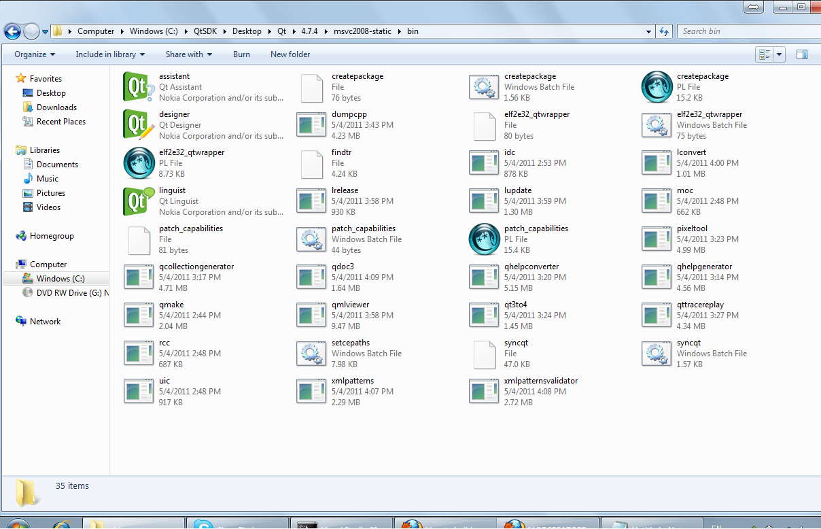Click the xmlpatternsvalidator file icon
Screen dimensions: 821x529
[x=484, y=392]
